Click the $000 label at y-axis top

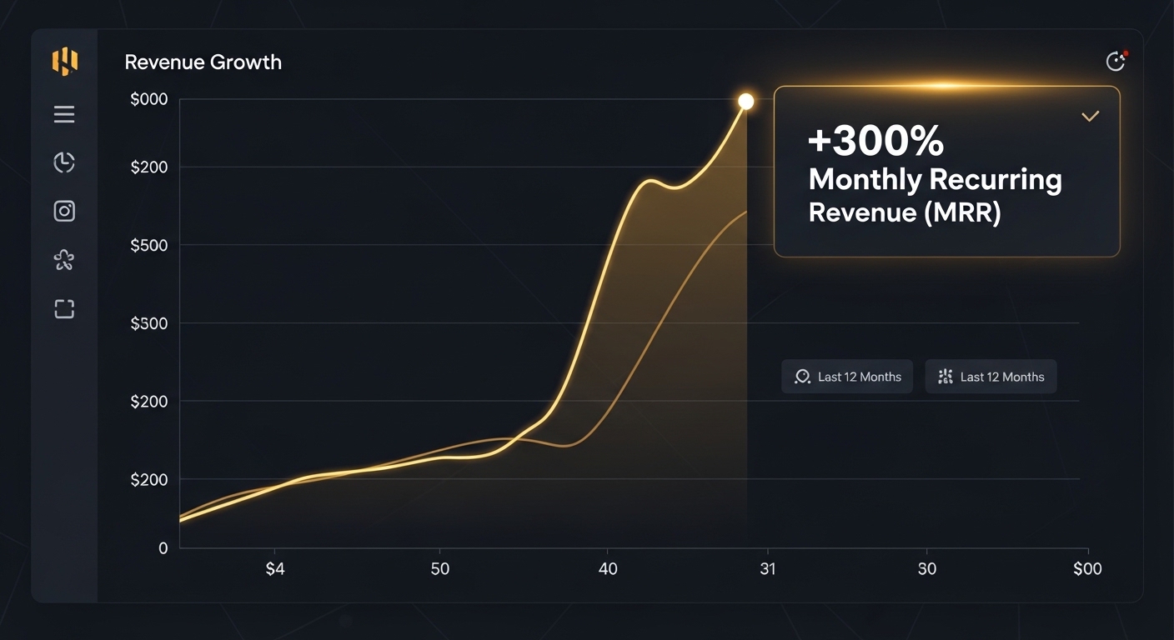(x=149, y=99)
